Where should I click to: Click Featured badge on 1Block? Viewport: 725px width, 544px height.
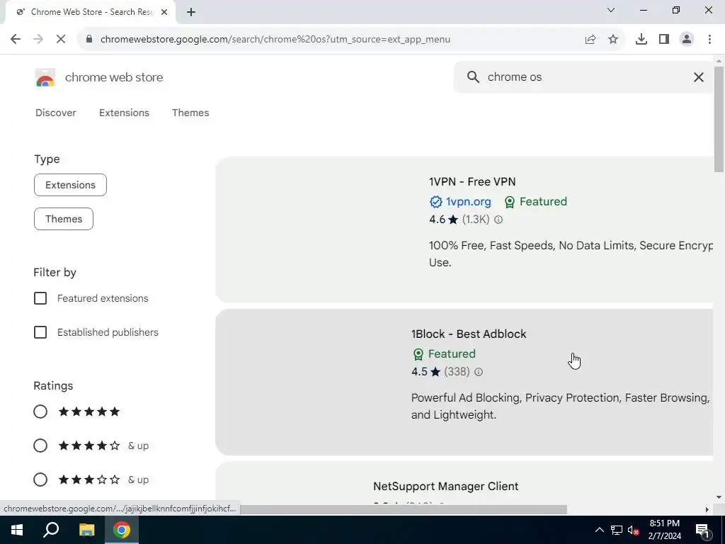click(445, 354)
